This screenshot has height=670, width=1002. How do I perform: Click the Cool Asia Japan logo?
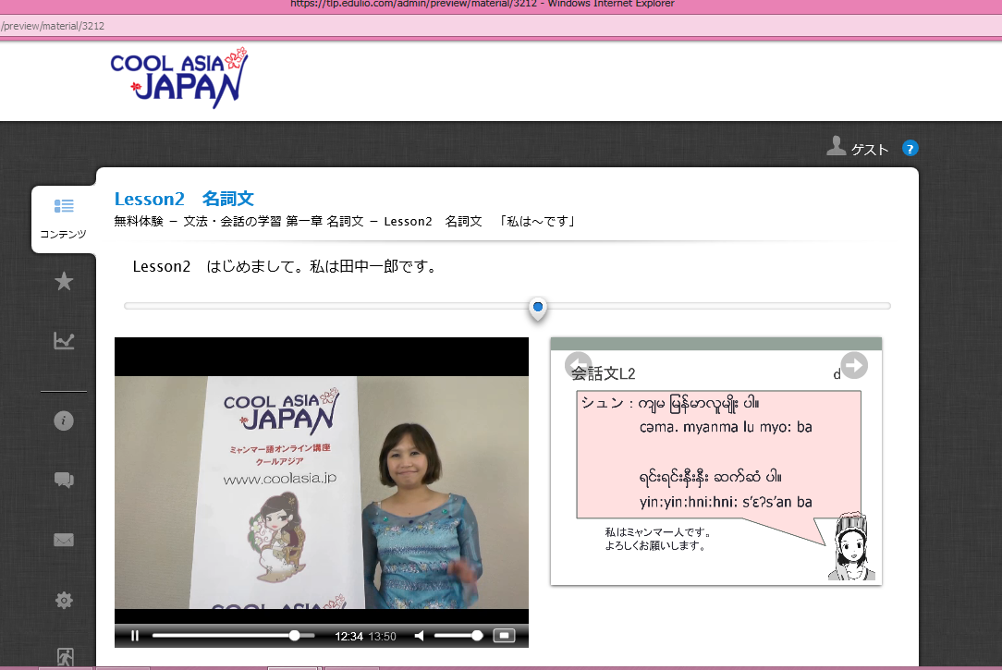pyautogui.click(x=179, y=78)
